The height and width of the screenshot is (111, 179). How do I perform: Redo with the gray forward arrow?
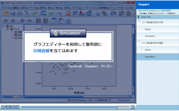point(59,14)
